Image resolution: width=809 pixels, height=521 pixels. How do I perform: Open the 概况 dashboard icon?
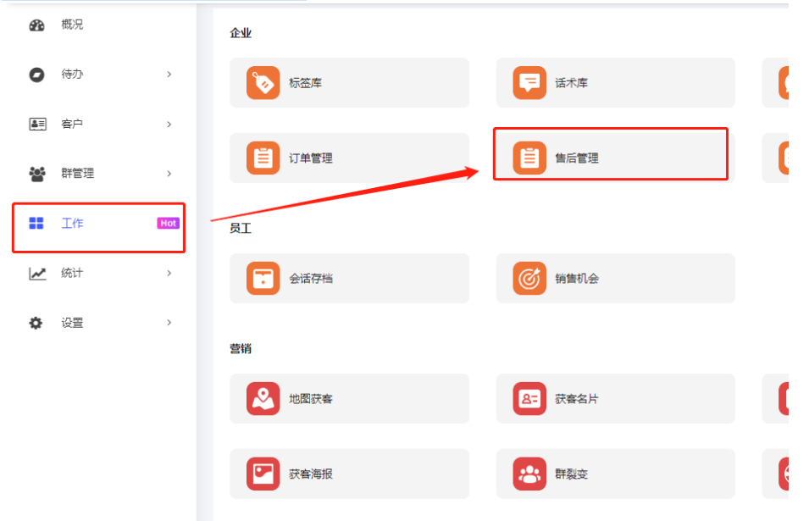click(x=36, y=25)
